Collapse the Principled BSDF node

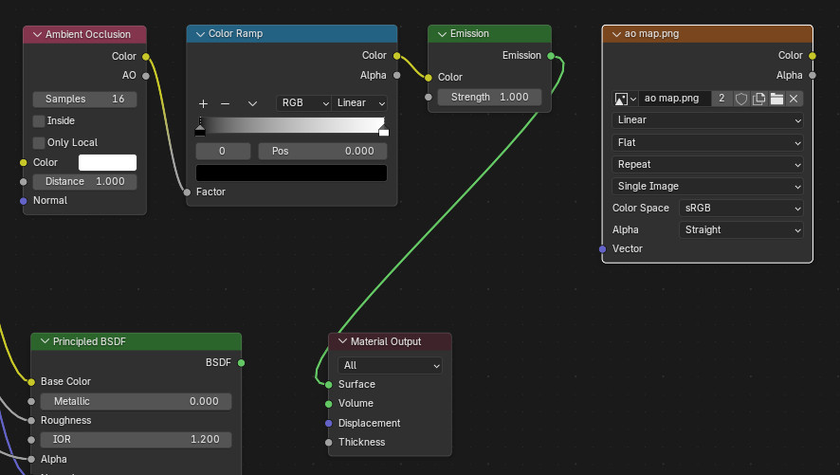point(45,341)
